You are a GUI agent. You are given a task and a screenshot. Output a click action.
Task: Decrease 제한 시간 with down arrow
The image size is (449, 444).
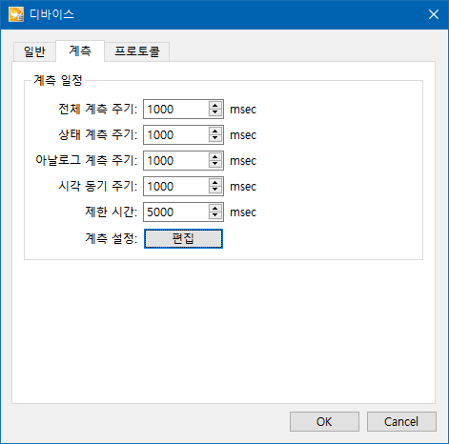click(x=215, y=215)
